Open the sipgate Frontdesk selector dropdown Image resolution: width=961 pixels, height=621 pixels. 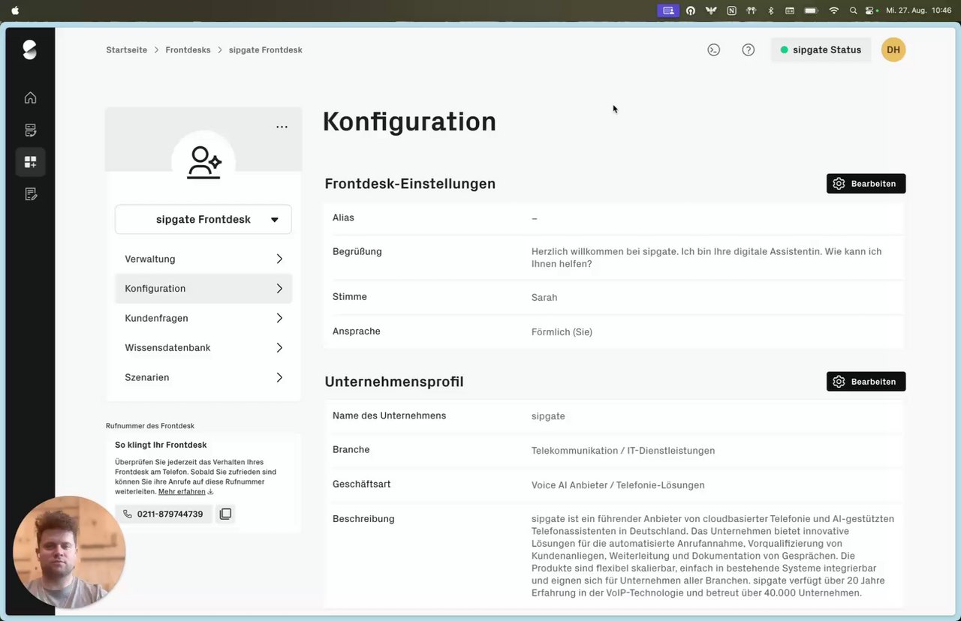(203, 220)
